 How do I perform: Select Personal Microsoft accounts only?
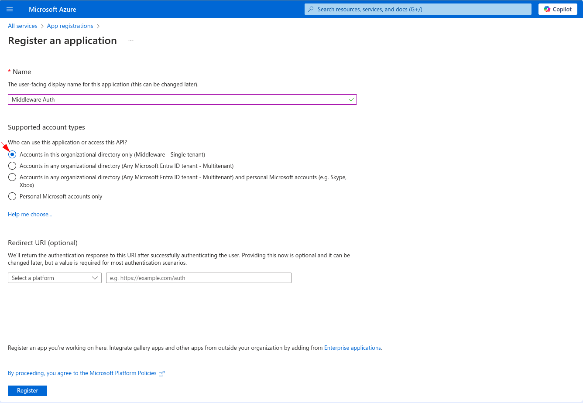click(12, 196)
